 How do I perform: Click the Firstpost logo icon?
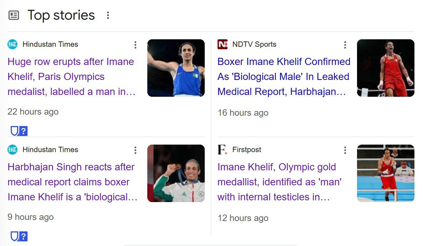pos(223,150)
